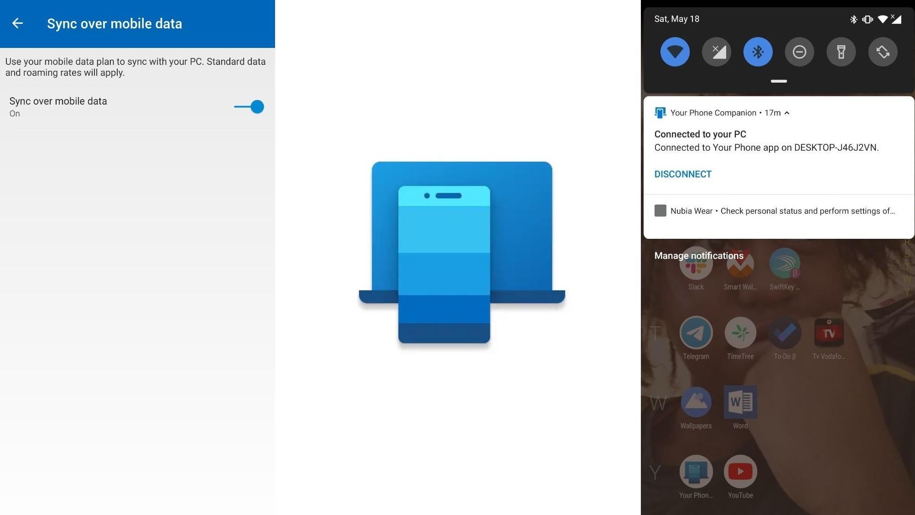Viewport: 915px width, 515px height.
Task: Open YouTube app
Action: click(740, 472)
